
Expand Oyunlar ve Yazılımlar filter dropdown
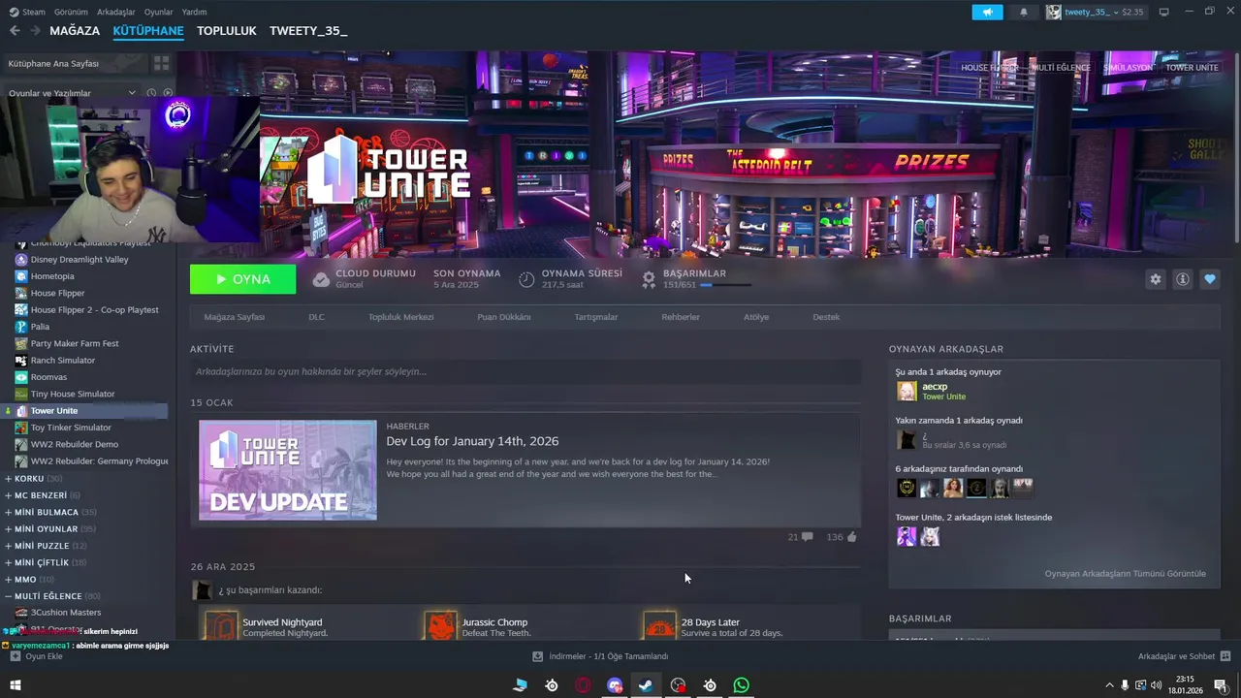[x=72, y=93]
